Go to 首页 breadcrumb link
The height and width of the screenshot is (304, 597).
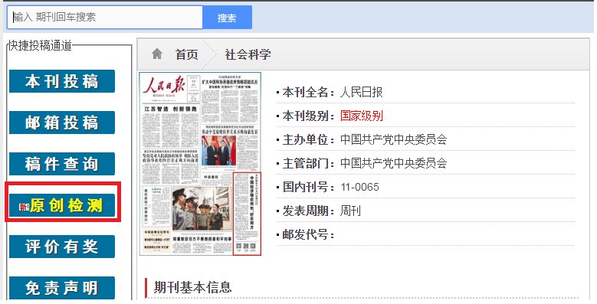click(x=186, y=54)
